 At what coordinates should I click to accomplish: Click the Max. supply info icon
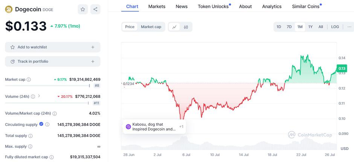30,146
